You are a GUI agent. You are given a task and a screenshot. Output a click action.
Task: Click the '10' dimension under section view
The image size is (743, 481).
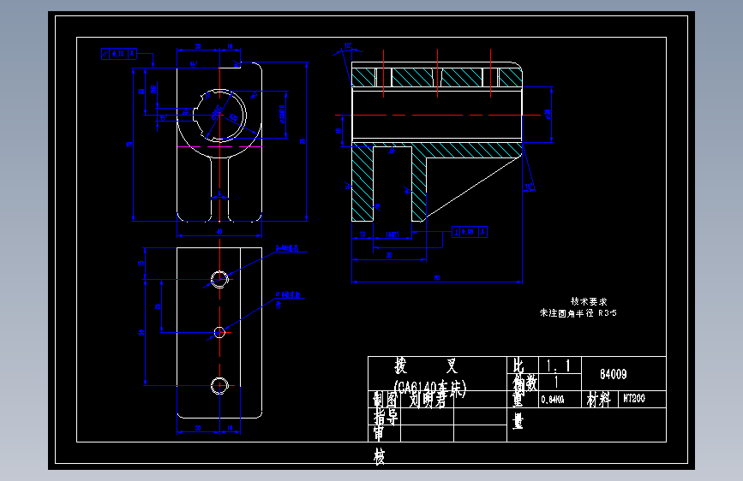363,235
